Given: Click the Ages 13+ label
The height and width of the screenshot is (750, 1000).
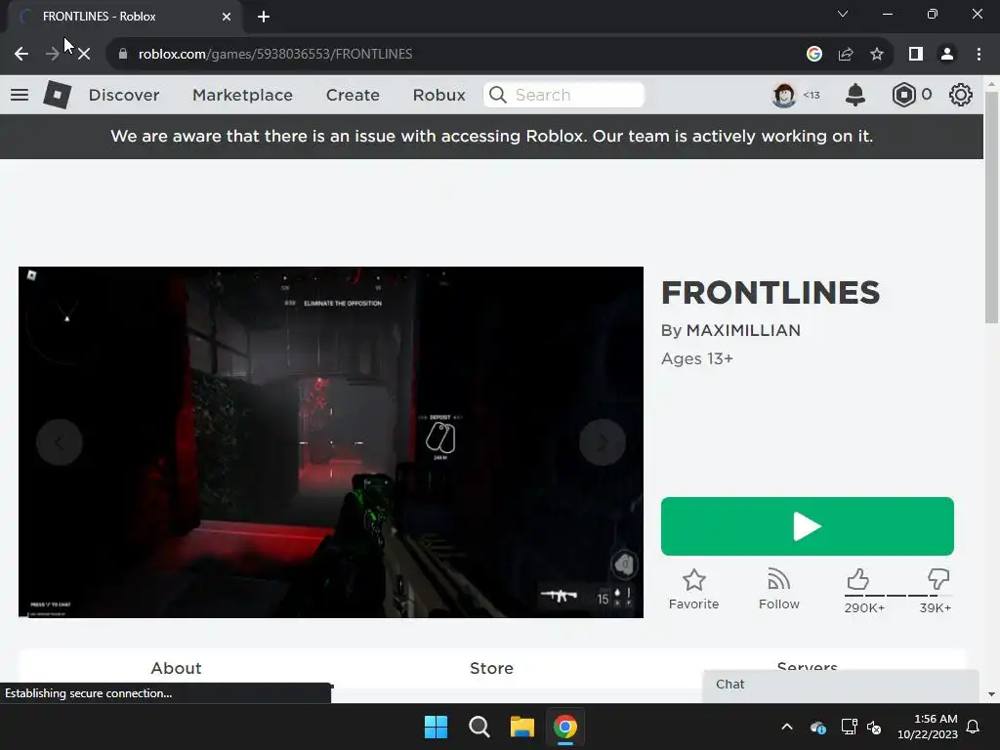Looking at the screenshot, I should click(697, 358).
